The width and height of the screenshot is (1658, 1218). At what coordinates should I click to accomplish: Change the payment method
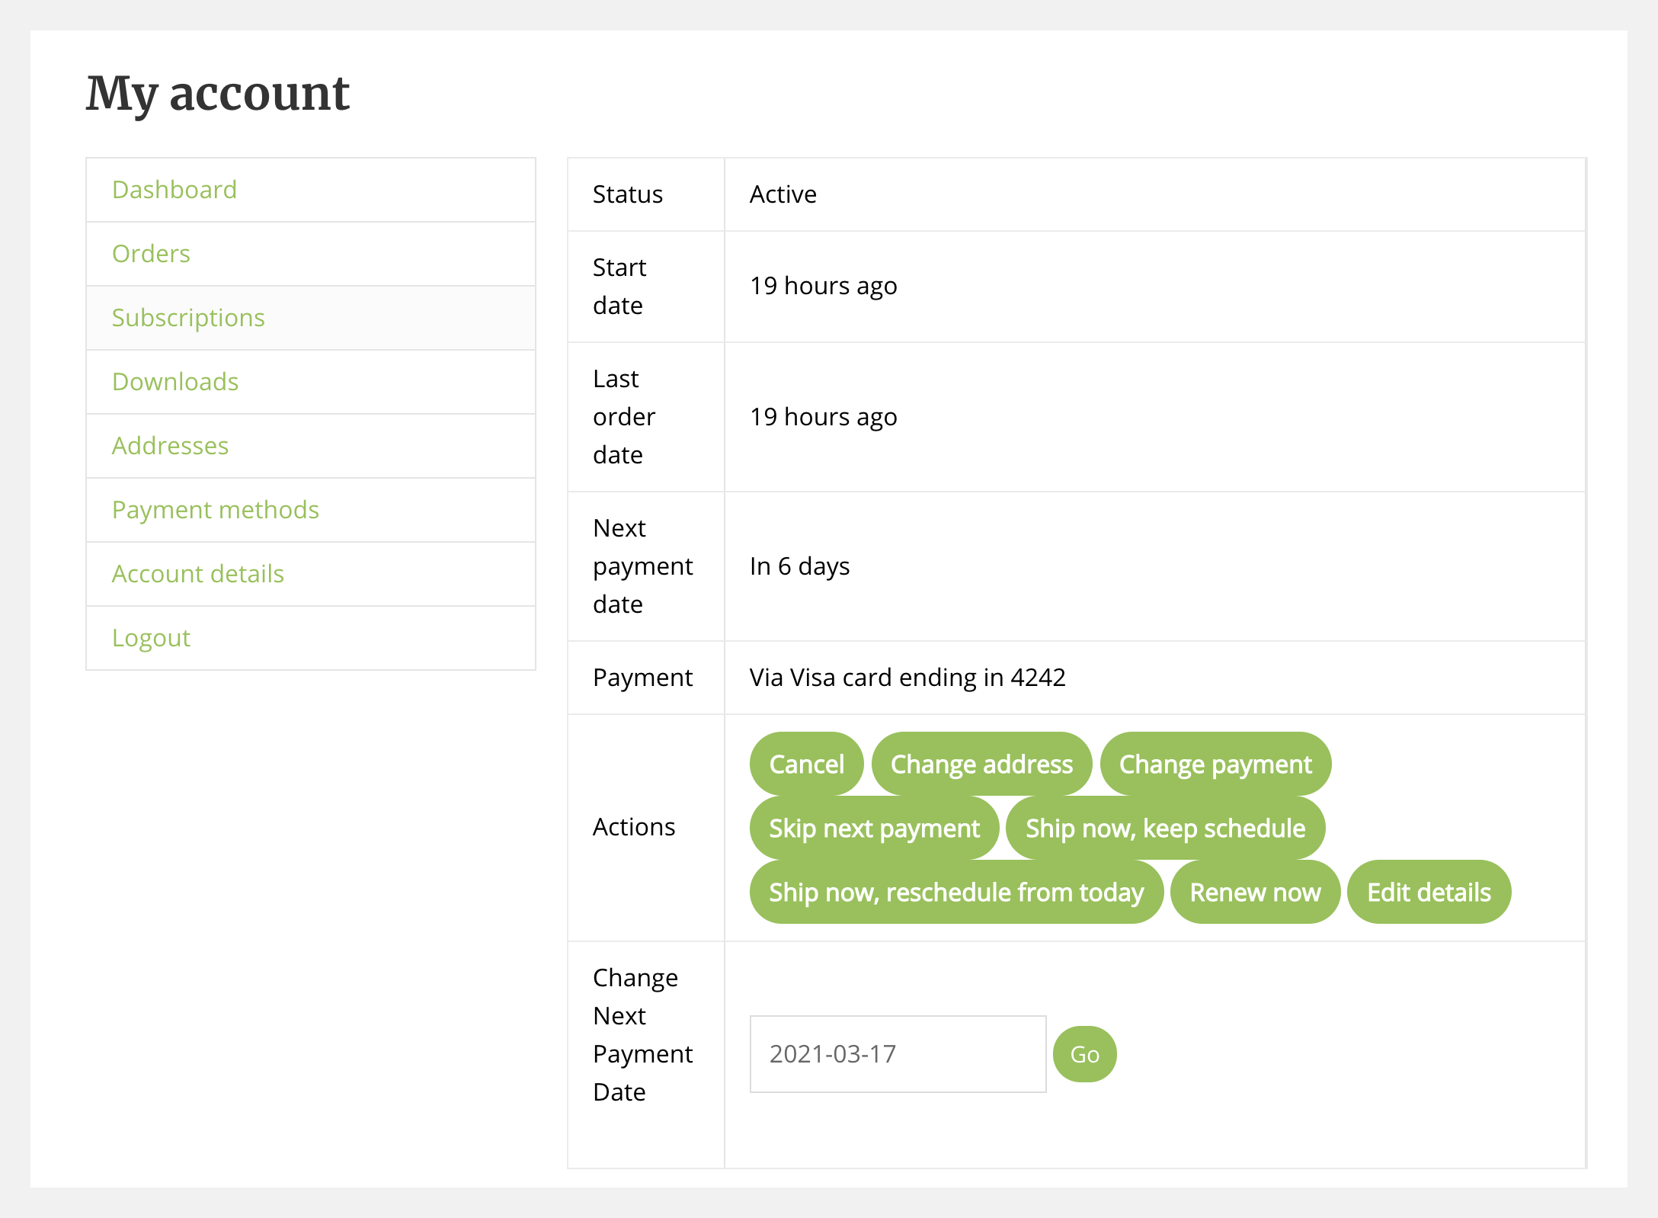(1215, 763)
